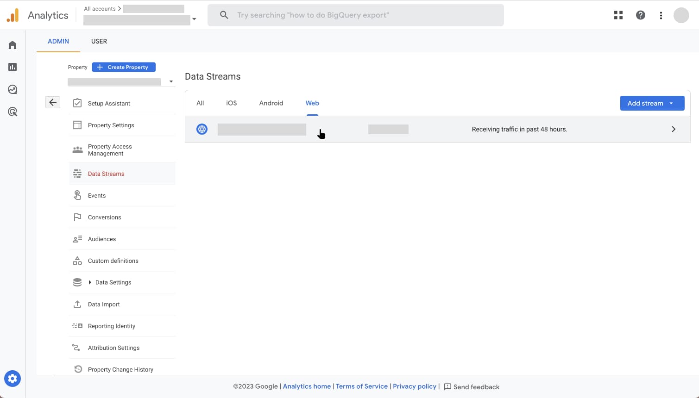Viewport: 699px width, 398px height.
Task: Click the back arrow collapse button
Action: (53, 102)
